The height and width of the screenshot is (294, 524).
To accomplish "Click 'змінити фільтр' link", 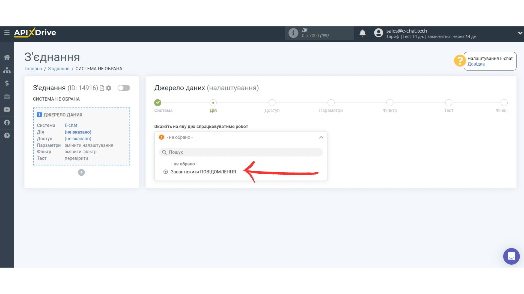I will pos(81,152).
